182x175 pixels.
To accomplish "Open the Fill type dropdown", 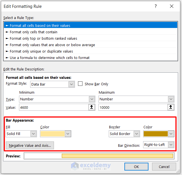I will click(34, 134).
